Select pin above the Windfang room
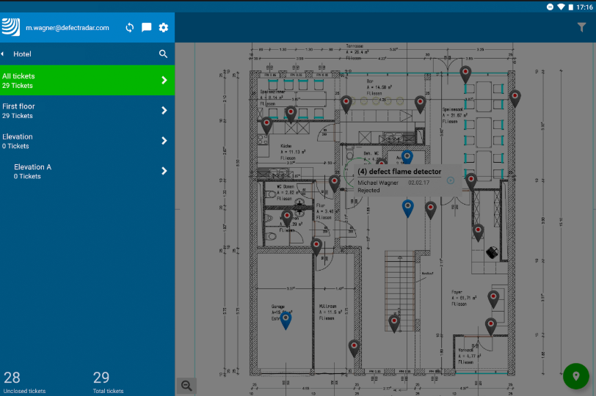596x396 pixels. coord(491,327)
